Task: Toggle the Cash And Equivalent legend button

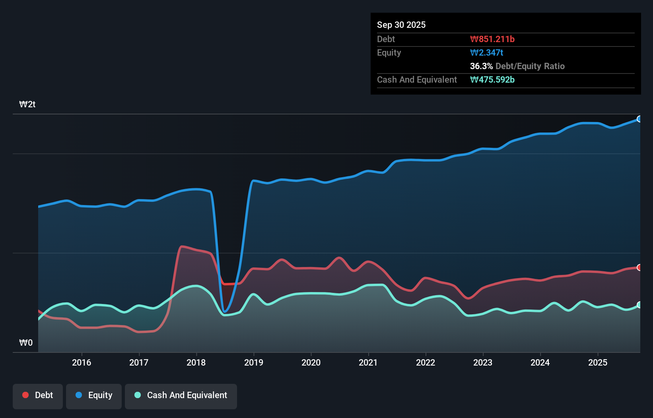Action: coord(181,396)
